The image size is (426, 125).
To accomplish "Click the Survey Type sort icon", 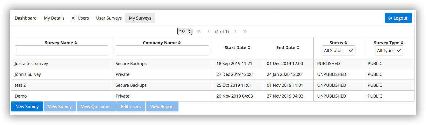I will pos(402,43).
